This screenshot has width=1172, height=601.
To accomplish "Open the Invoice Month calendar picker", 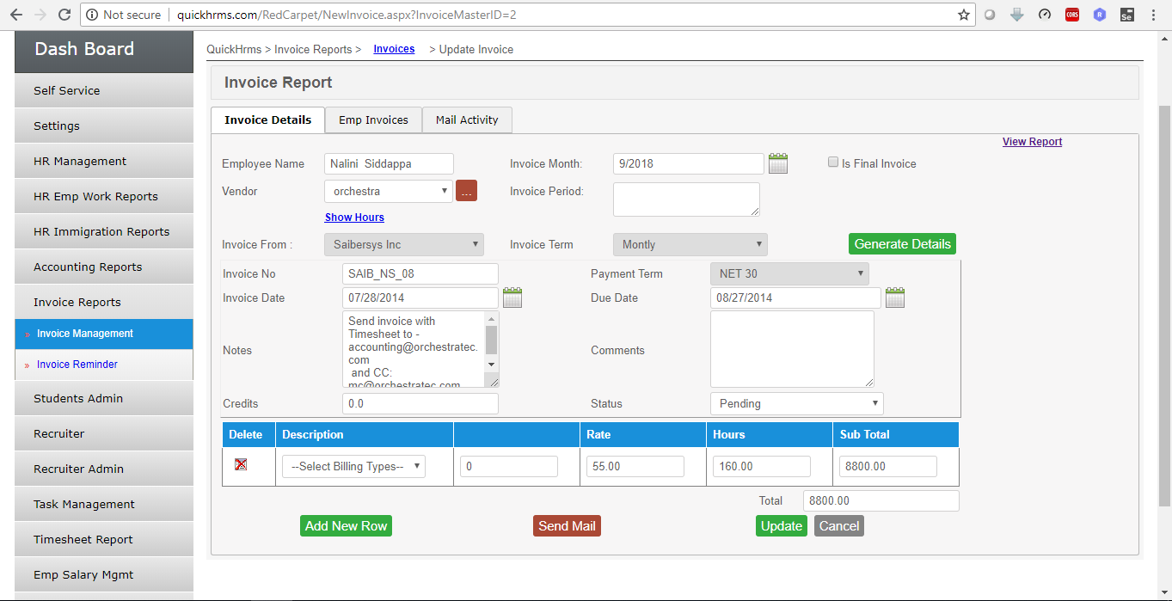I will coord(778,163).
